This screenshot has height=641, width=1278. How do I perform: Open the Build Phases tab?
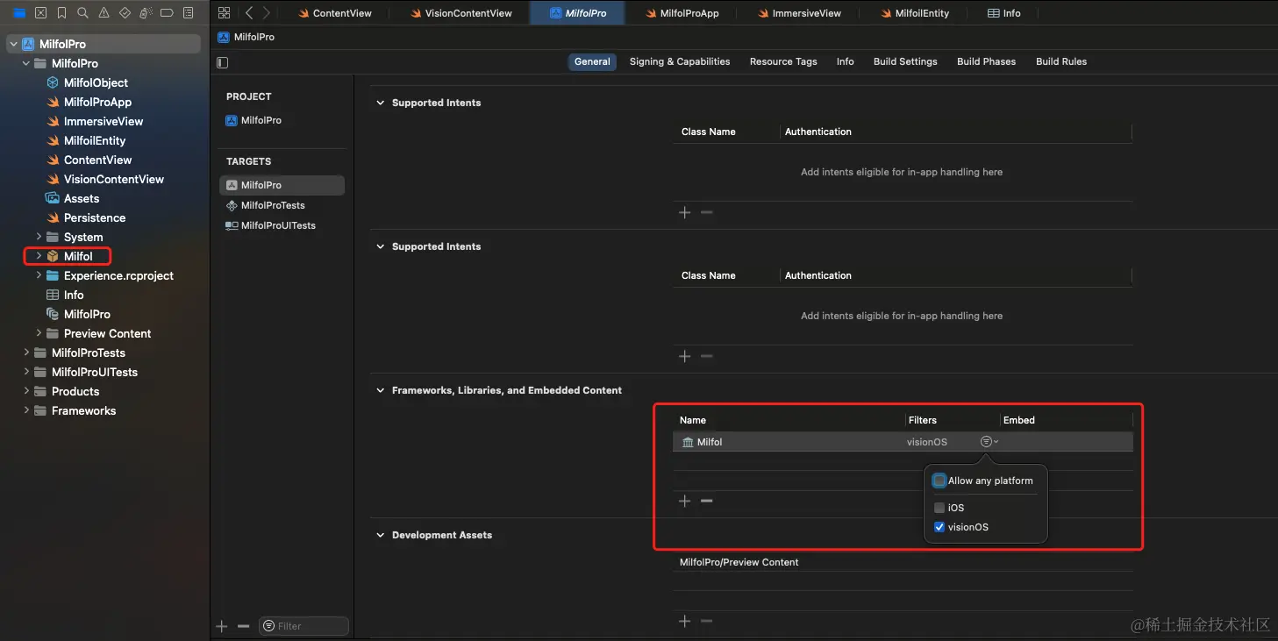coord(986,61)
